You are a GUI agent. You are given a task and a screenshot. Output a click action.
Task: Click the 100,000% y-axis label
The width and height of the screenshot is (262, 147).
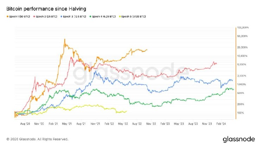point(243,27)
